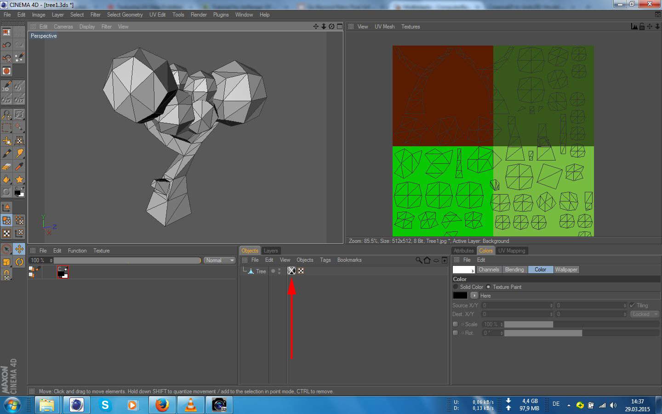Toggle the Tiling checkbox
The image size is (662, 414).
(x=633, y=305)
